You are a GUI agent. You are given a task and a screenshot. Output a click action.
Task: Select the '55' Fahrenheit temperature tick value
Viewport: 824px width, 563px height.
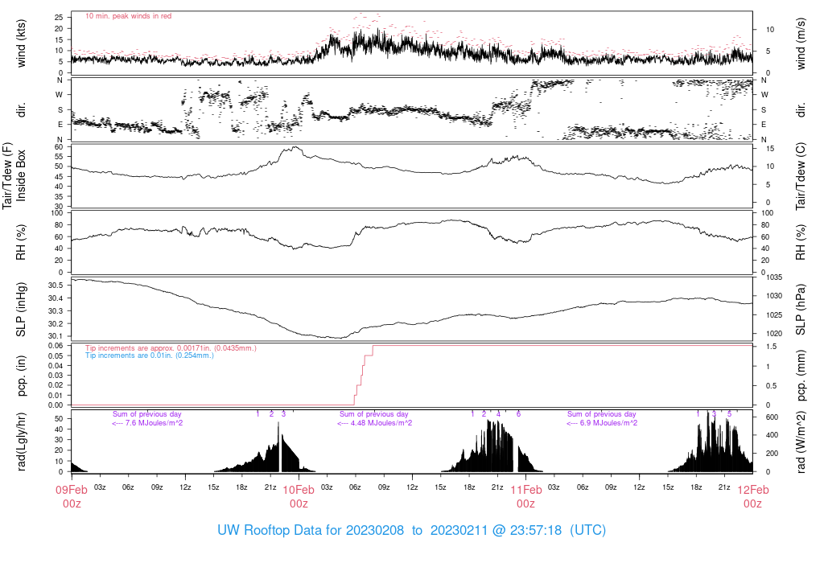[59, 157]
